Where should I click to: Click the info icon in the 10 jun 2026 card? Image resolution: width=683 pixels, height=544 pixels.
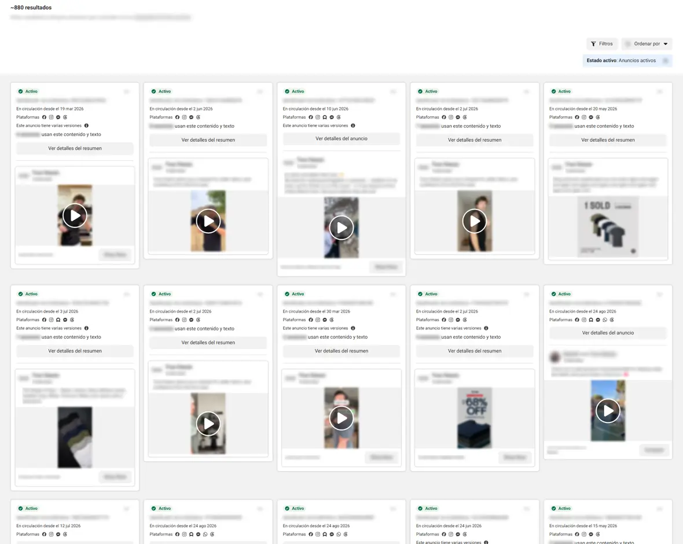point(353,126)
